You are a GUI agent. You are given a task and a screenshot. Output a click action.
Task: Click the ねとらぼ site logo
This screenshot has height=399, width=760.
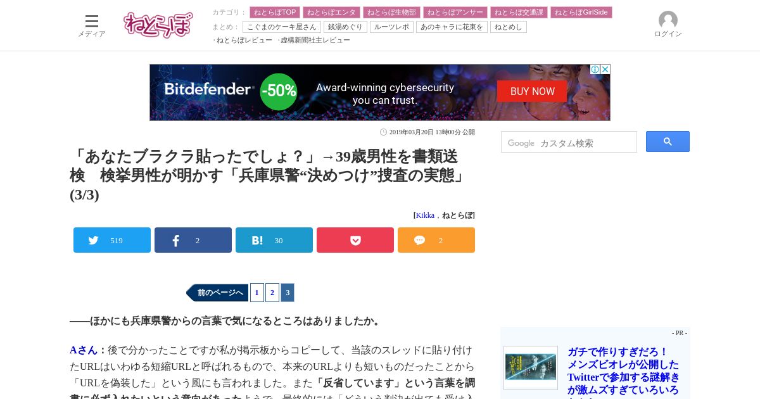click(158, 25)
